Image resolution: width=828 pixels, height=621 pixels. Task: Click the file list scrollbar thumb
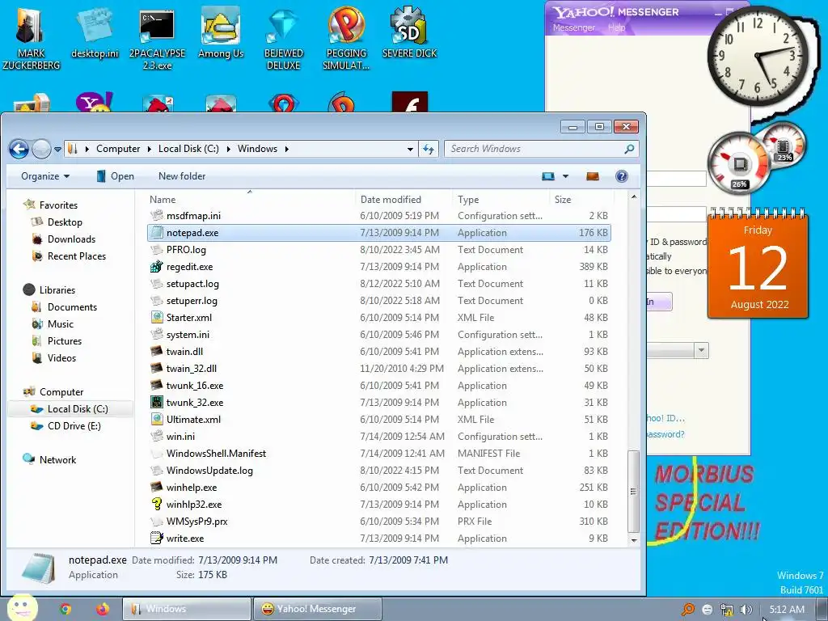[634, 491]
